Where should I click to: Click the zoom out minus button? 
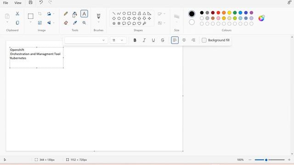point(250,160)
